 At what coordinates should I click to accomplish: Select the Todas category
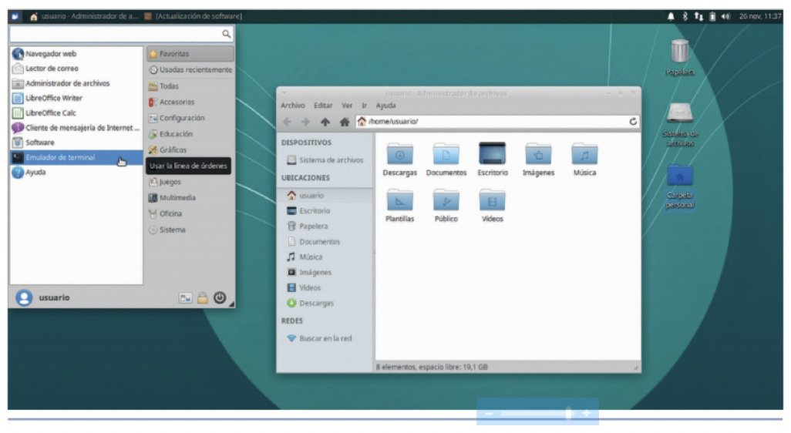coord(190,86)
